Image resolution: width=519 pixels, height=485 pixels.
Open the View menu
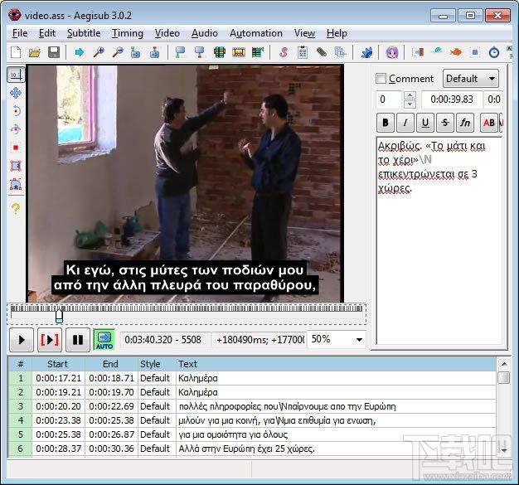point(304,33)
